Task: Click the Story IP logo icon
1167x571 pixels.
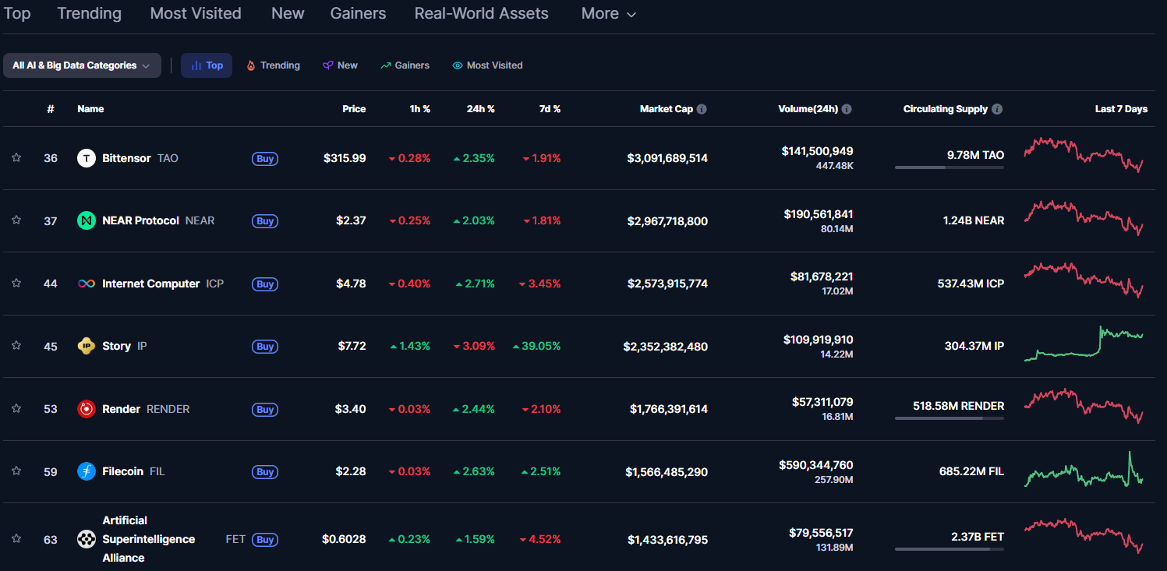Action: (87, 346)
